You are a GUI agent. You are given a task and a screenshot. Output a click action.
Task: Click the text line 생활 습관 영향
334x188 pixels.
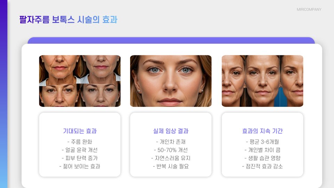point(262,158)
